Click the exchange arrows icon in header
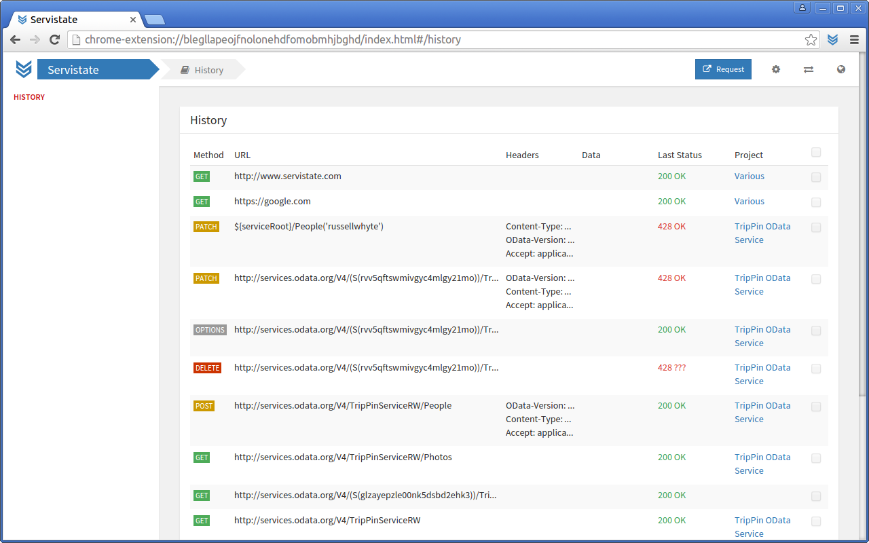The height and width of the screenshot is (543, 869). pos(809,69)
